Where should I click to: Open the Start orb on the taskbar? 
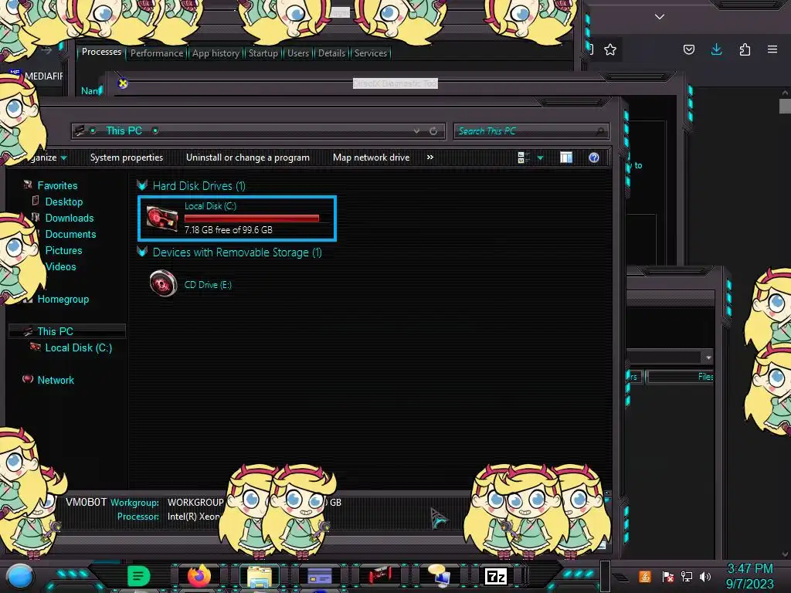(19, 577)
